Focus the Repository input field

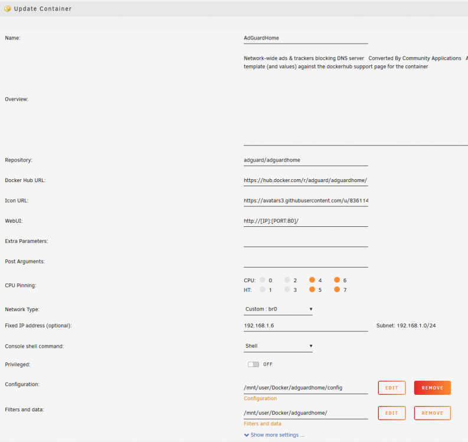click(306, 160)
